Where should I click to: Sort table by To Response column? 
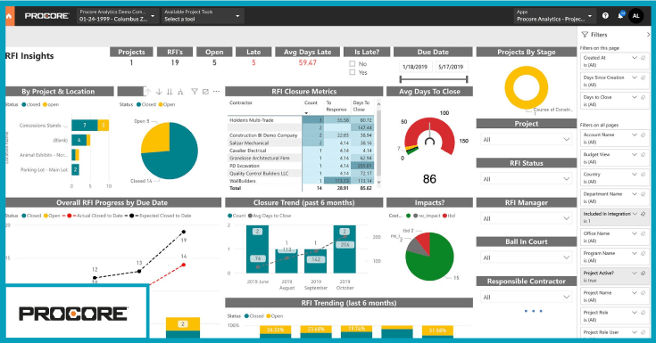tap(336, 106)
